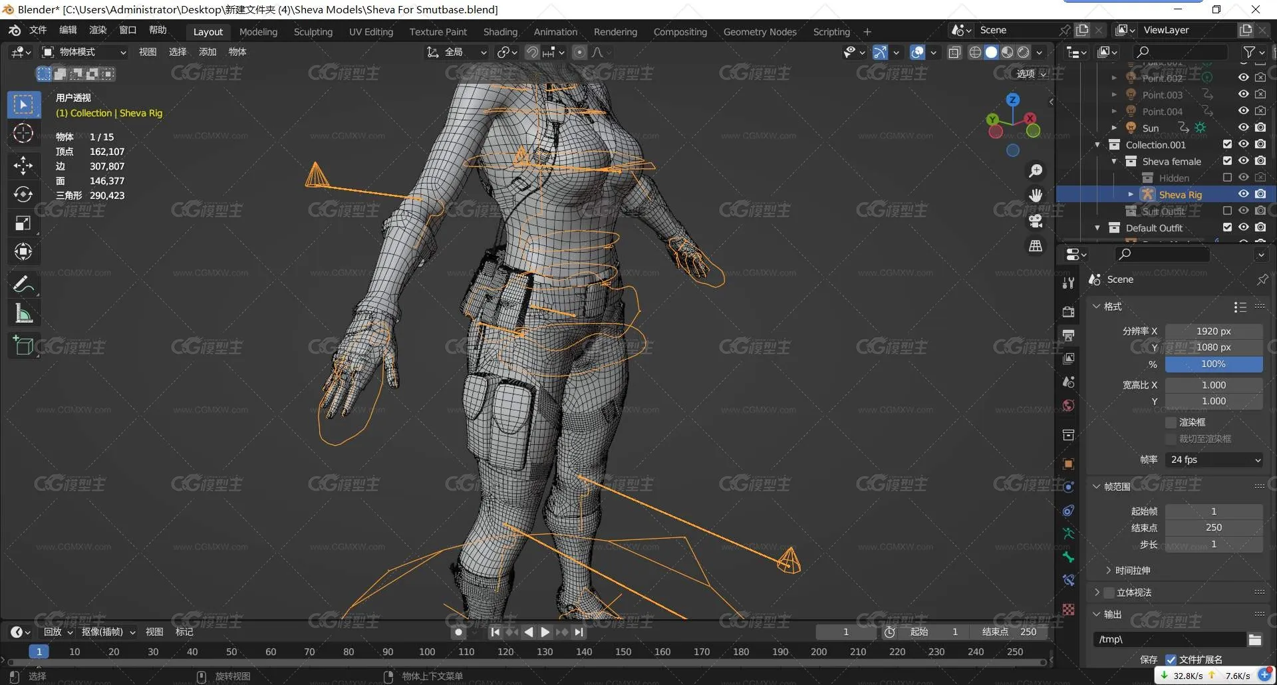1277x685 pixels.
Task: Pin the Scene properties panel
Action: click(x=1262, y=280)
